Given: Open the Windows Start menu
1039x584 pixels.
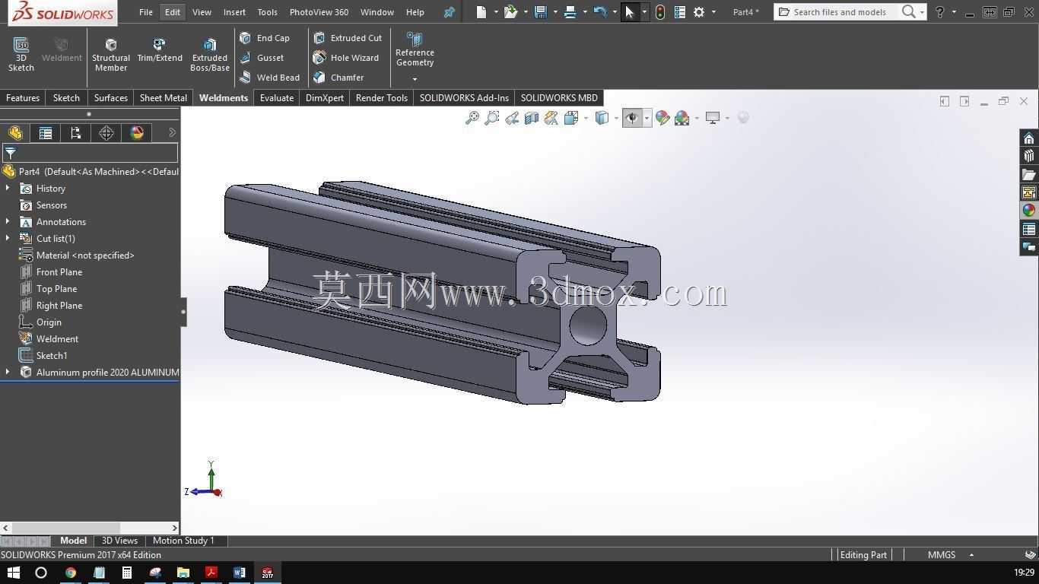Looking at the screenshot, I should tap(13, 573).
